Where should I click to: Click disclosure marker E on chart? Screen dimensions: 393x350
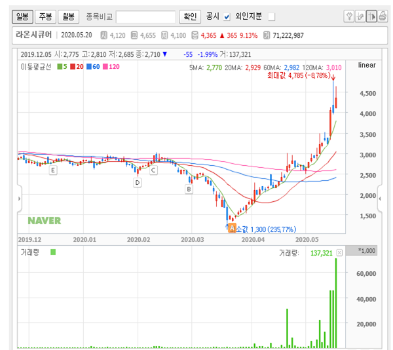click(53, 170)
